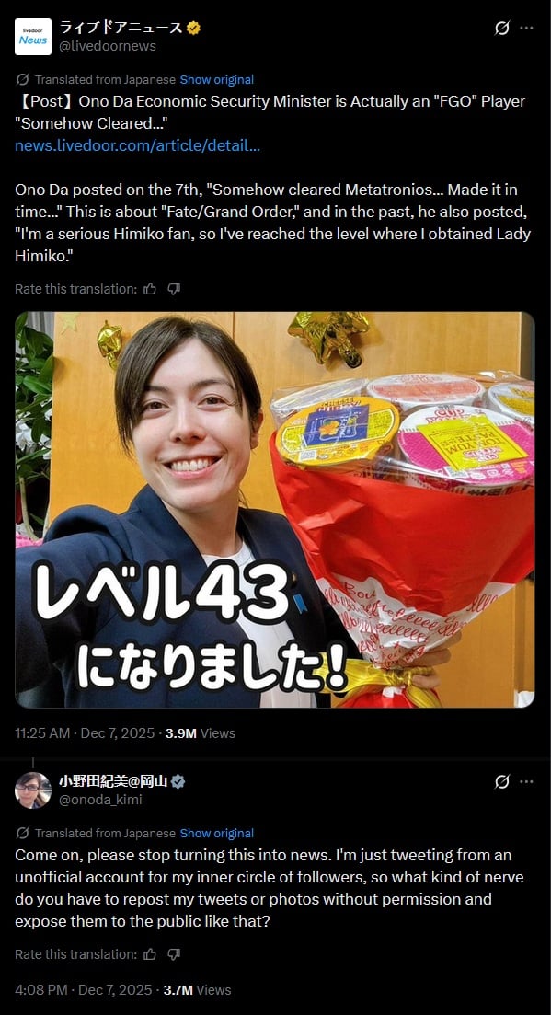Click the Grok icon on reply post
The width and height of the screenshot is (551, 1015).
click(502, 781)
